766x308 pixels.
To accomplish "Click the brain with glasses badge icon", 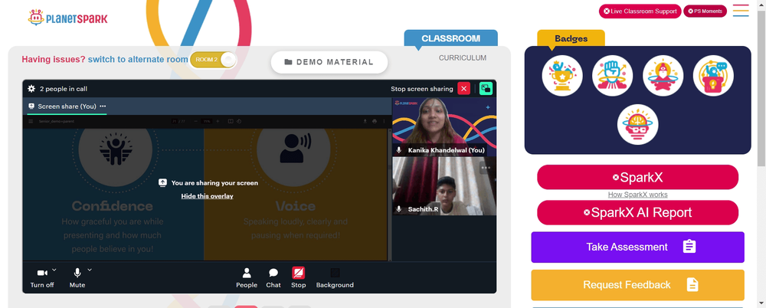I will pyautogui.click(x=637, y=125).
